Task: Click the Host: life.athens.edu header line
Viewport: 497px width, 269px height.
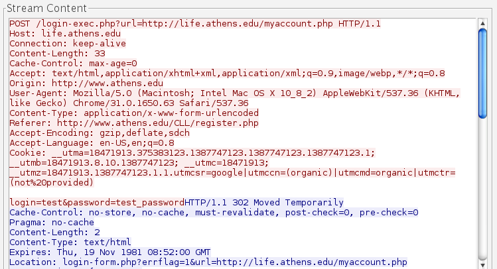Action: click(56, 33)
